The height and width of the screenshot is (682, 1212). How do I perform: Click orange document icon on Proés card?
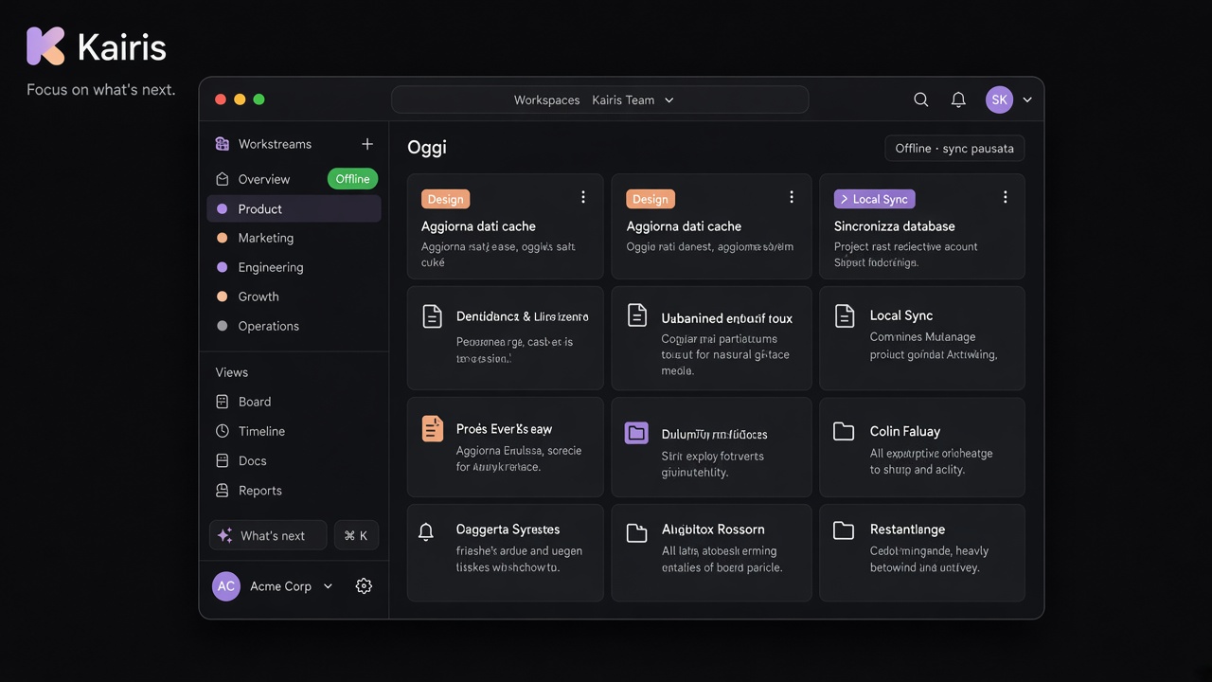432,429
